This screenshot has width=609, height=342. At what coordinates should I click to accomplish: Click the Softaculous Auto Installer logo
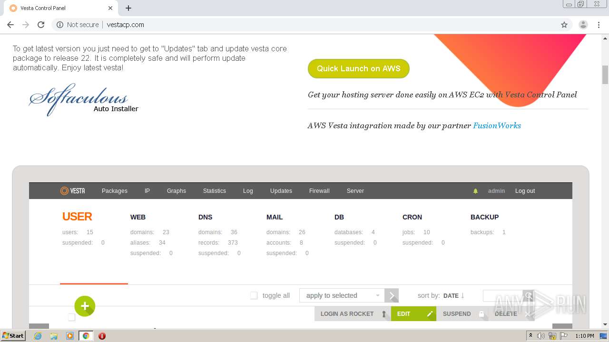[83, 99]
